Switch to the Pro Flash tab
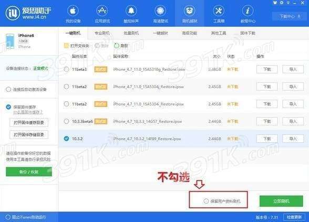Viewport: 309px width, 222px height. 102,33
